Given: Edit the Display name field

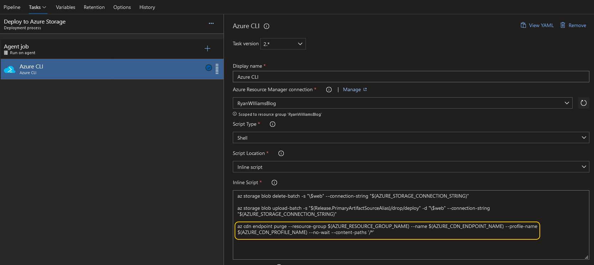Looking at the screenshot, I should pyautogui.click(x=411, y=77).
